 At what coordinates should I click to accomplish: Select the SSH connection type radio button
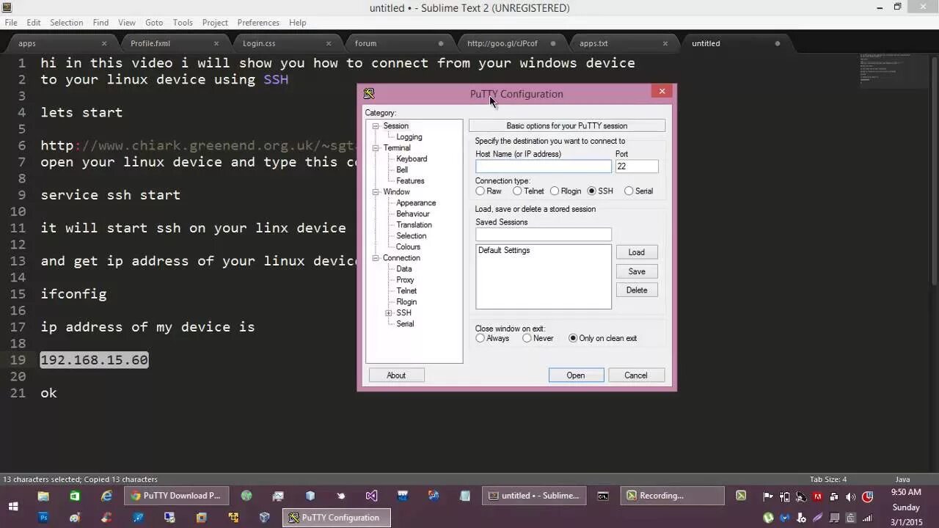point(591,191)
